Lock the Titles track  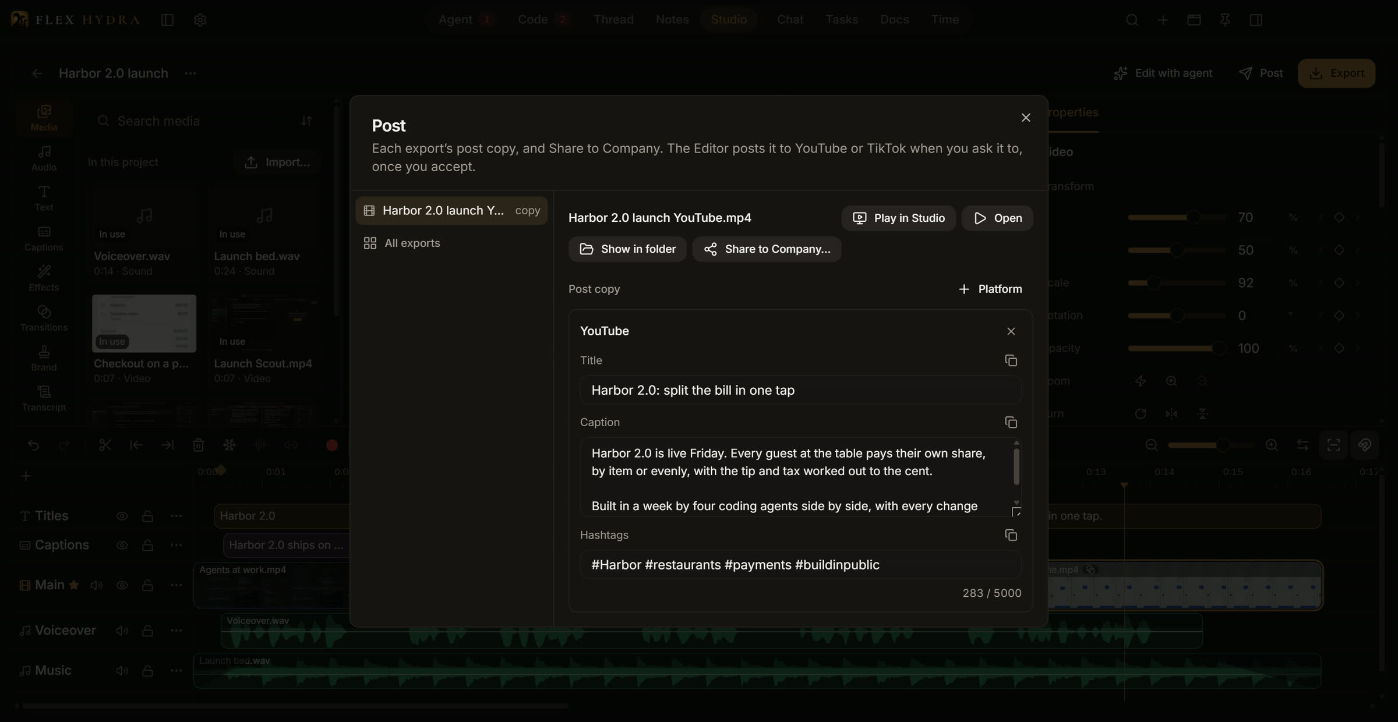[x=147, y=516]
